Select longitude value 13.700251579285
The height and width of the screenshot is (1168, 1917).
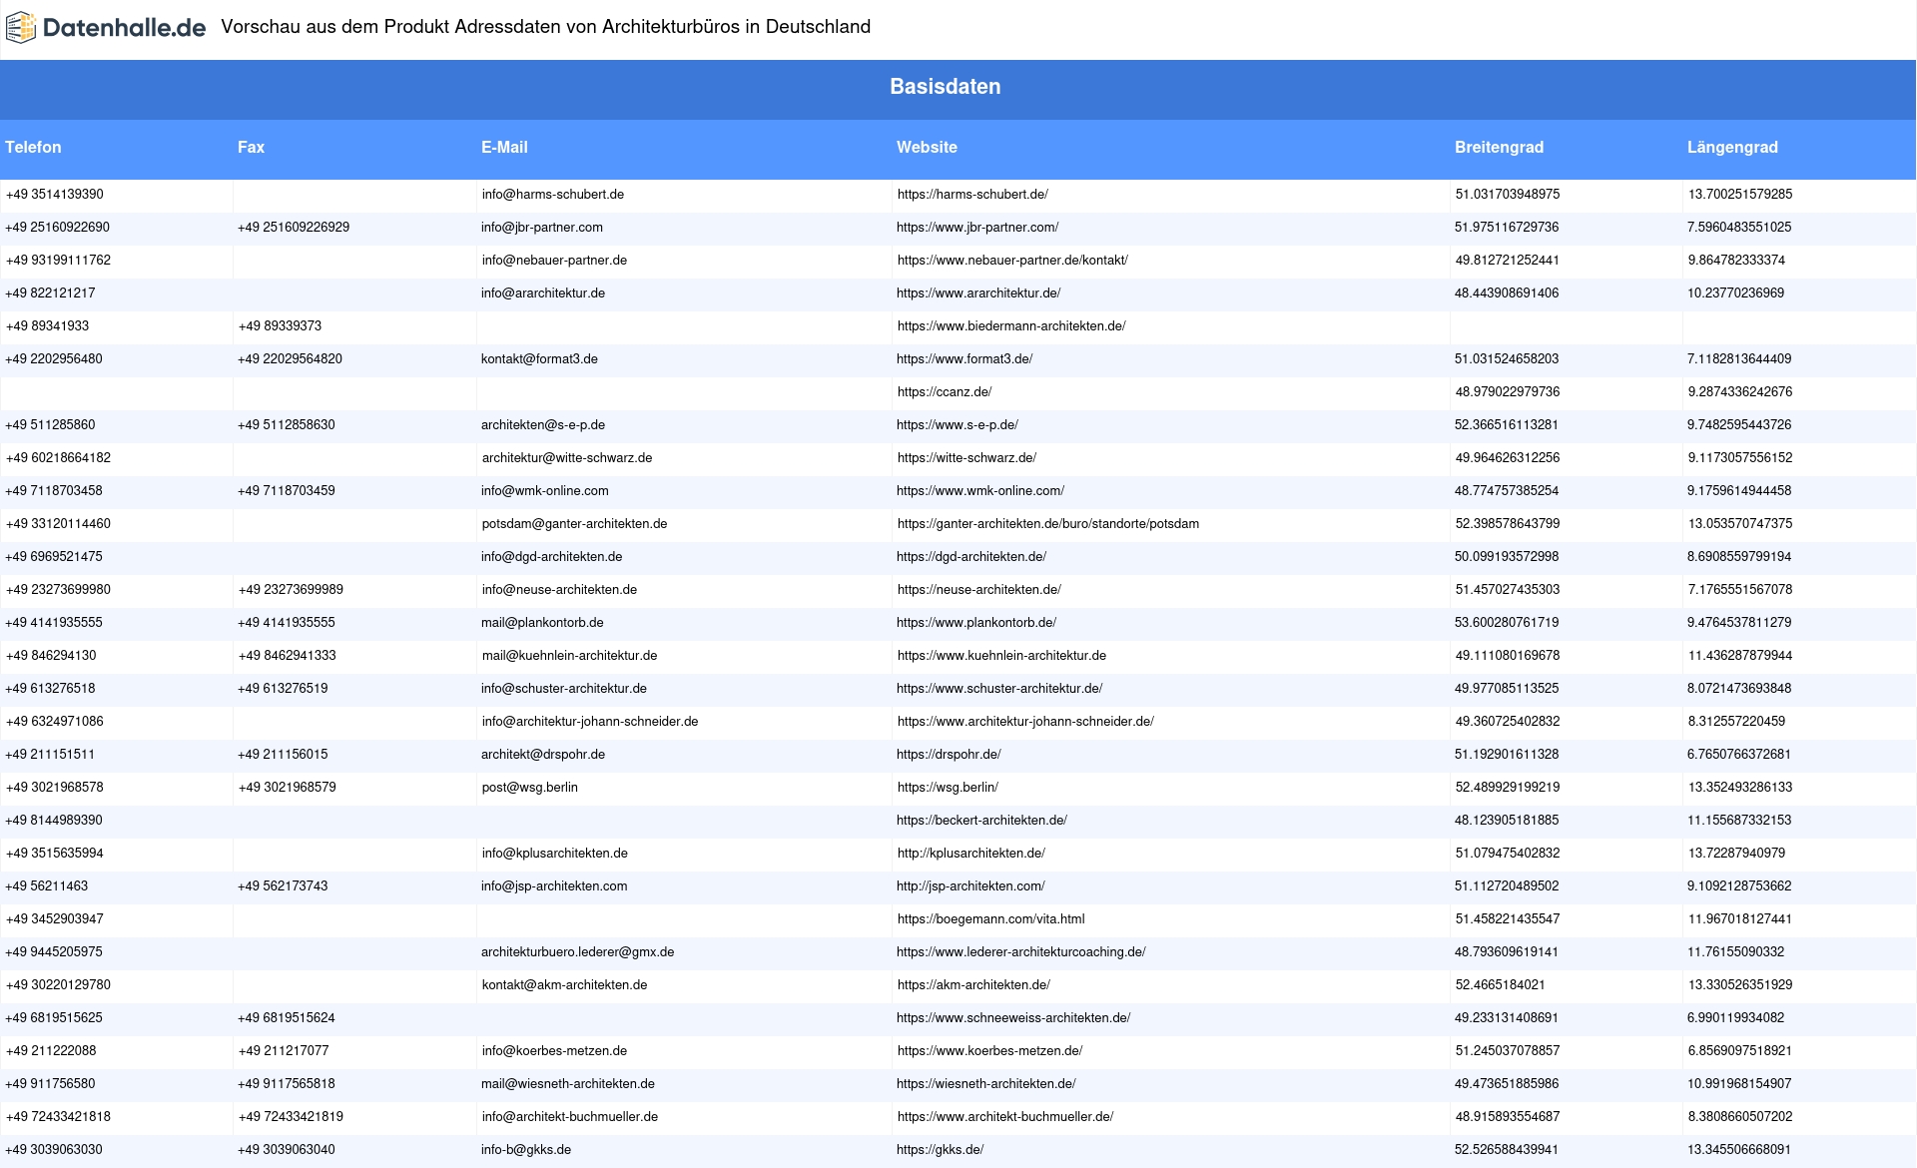1740,195
